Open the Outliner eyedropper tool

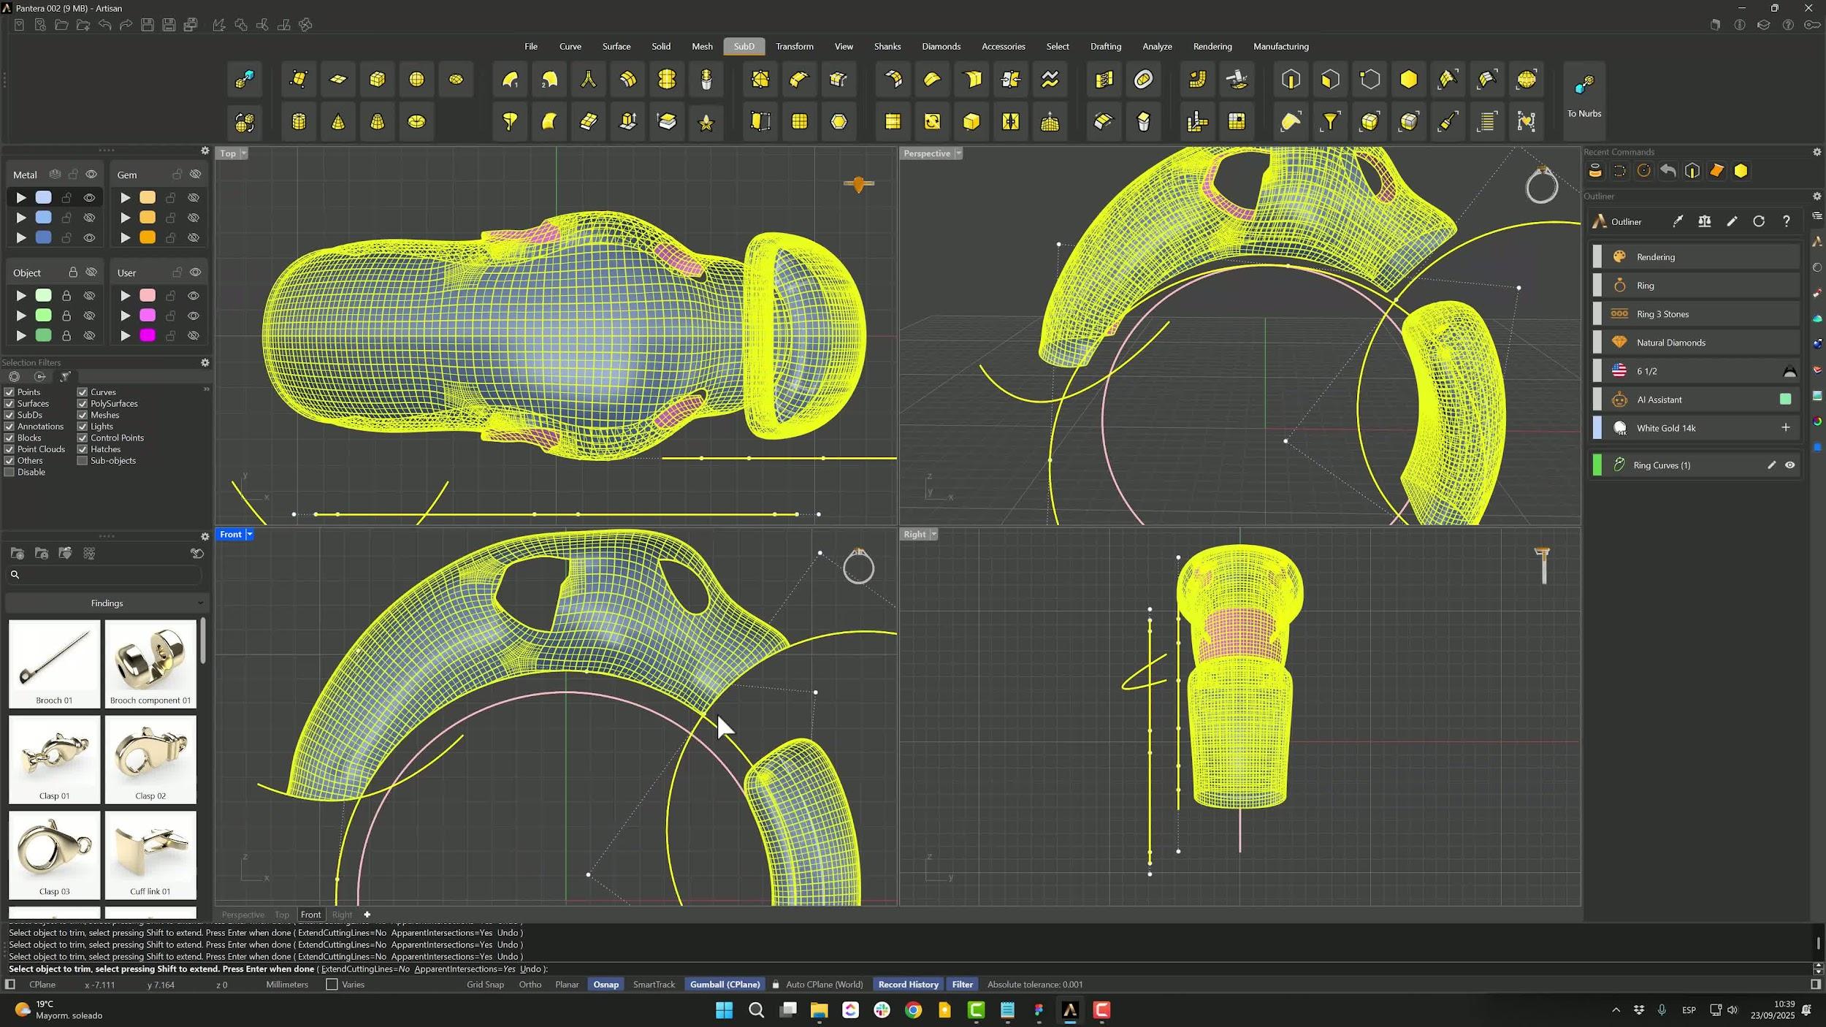click(1678, 221)
